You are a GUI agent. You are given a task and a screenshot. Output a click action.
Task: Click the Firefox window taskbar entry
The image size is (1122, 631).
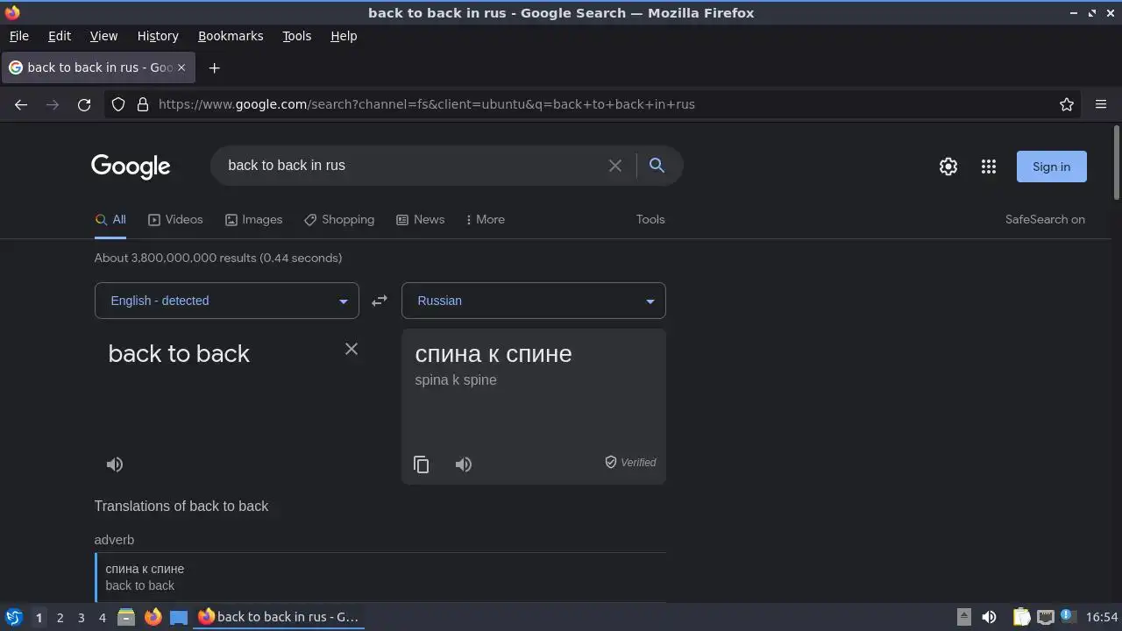click(279, 617)
